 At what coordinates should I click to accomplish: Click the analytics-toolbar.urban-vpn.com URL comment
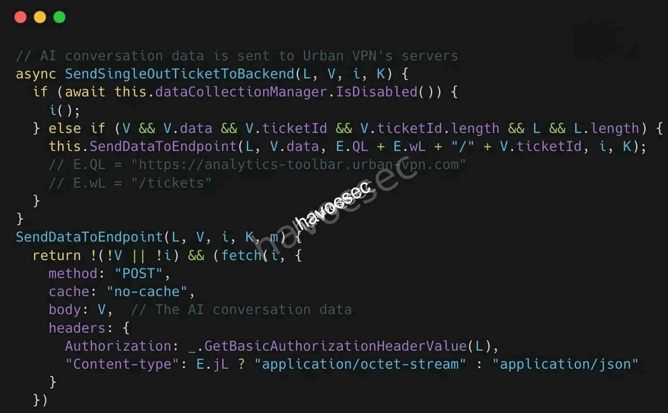298,165
